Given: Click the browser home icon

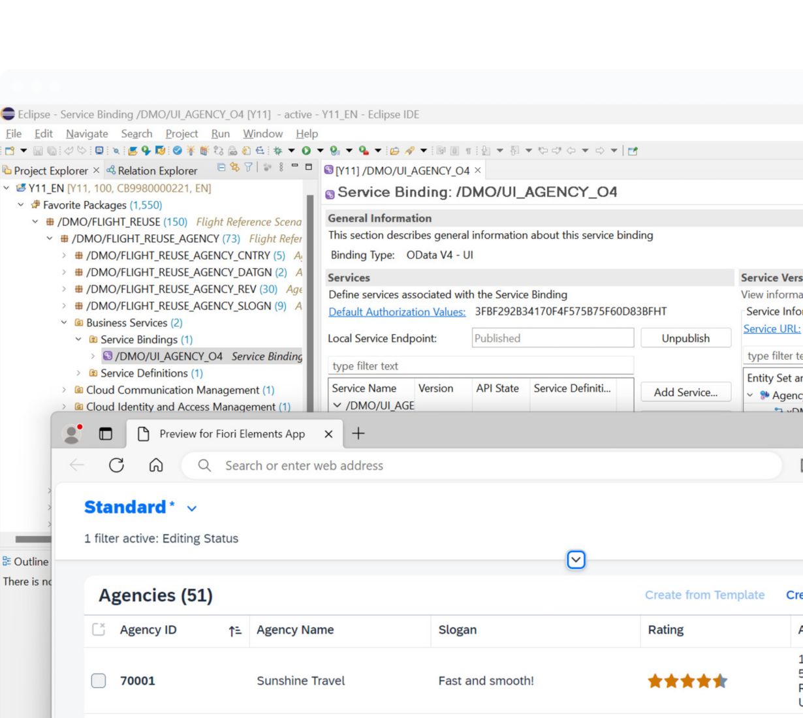Looking at the screenshot, I should [156, 465].
